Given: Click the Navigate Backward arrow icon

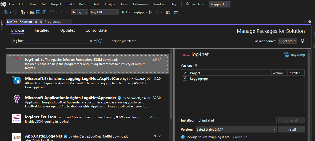Looking at the screenshot, I should tap(6, 12).
